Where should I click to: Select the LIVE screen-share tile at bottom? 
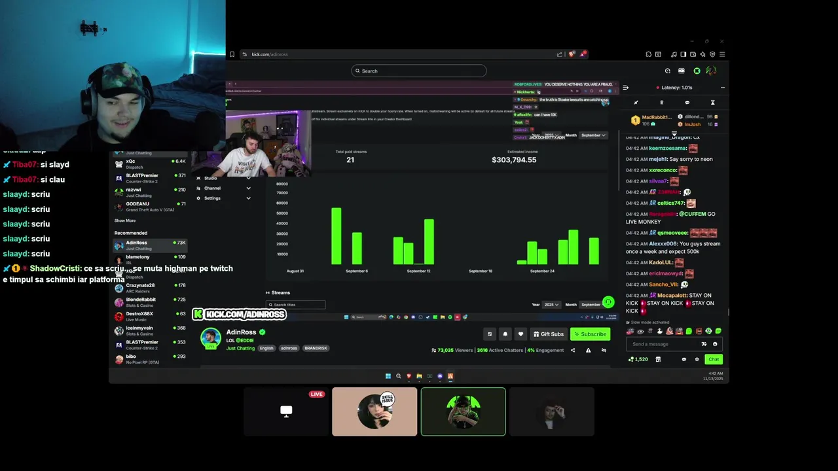pyautogui.click(x=285, y=411)
